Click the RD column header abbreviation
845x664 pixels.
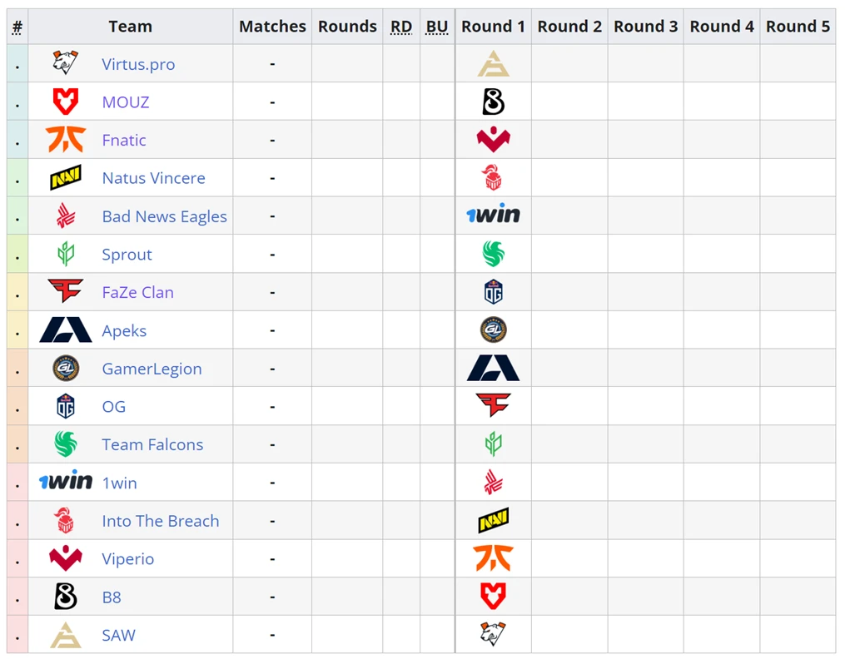point(401,27)
